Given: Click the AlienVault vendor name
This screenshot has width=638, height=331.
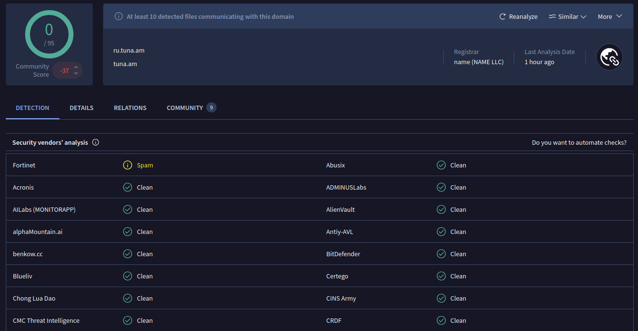Looking at the screenshot, I should click(x=341, y=209).
